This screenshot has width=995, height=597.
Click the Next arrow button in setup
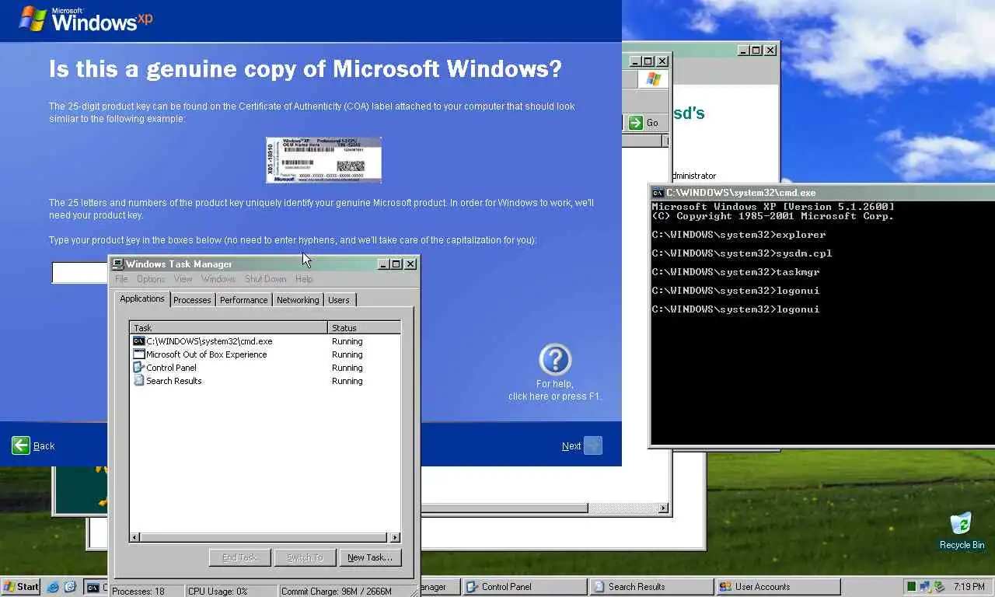click(593, 445)
